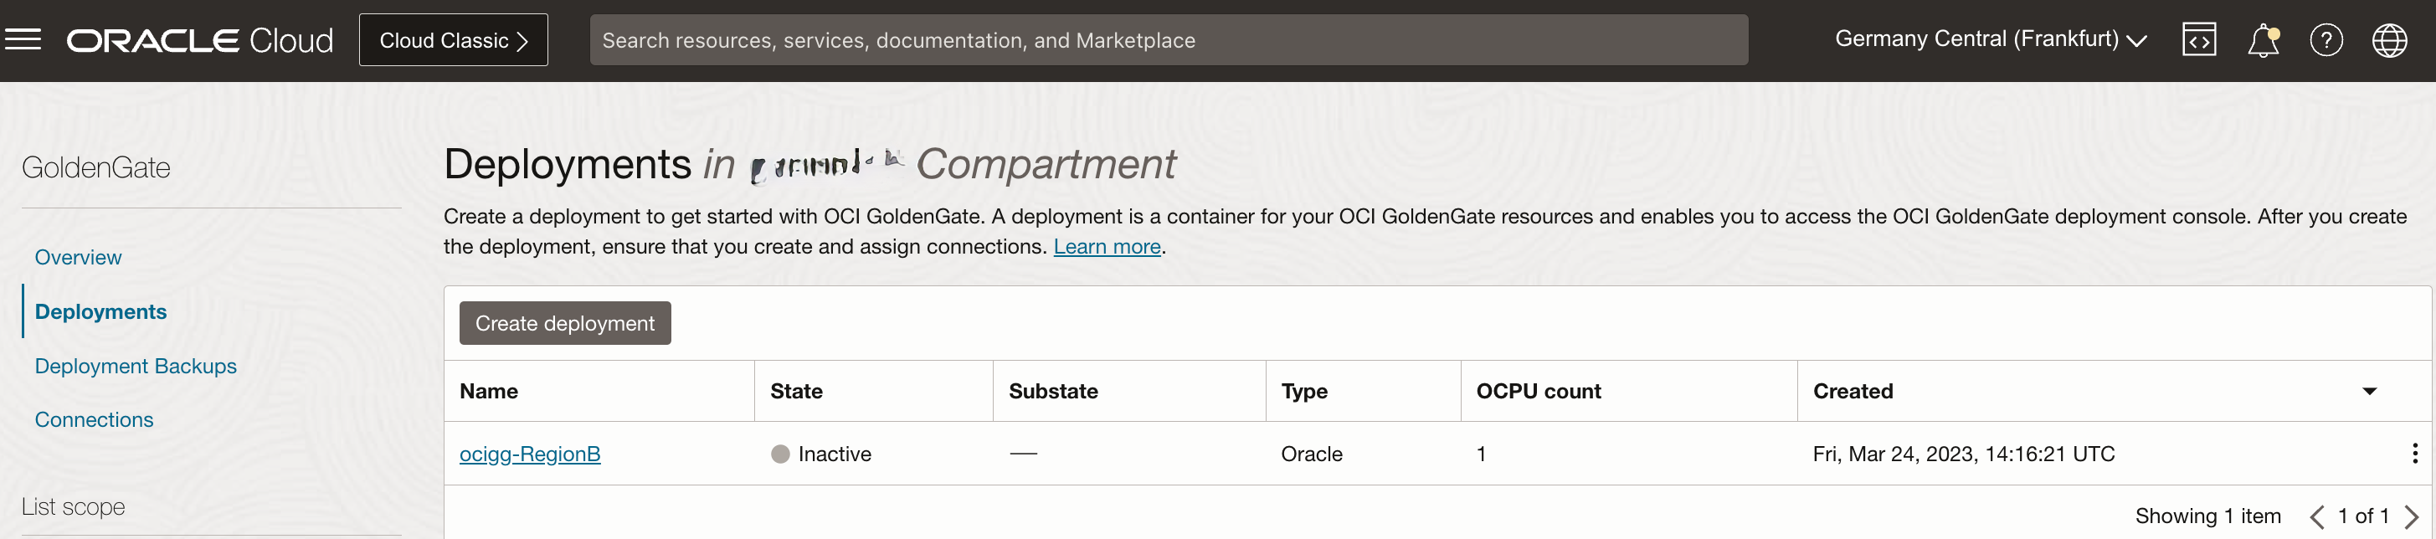Open Connections in the sidebar
The height and width of the screenshot is (539, 2436).
(x=94, y=419)
